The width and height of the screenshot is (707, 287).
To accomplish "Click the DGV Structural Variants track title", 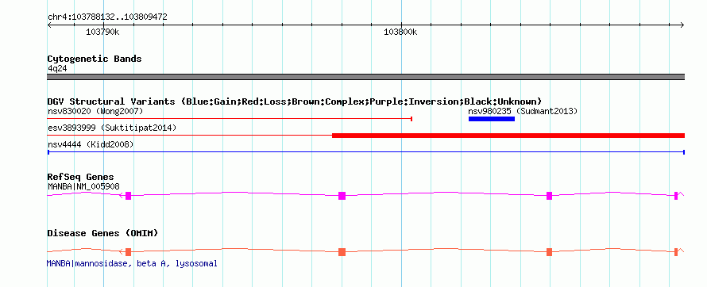I will pos(295,101).
